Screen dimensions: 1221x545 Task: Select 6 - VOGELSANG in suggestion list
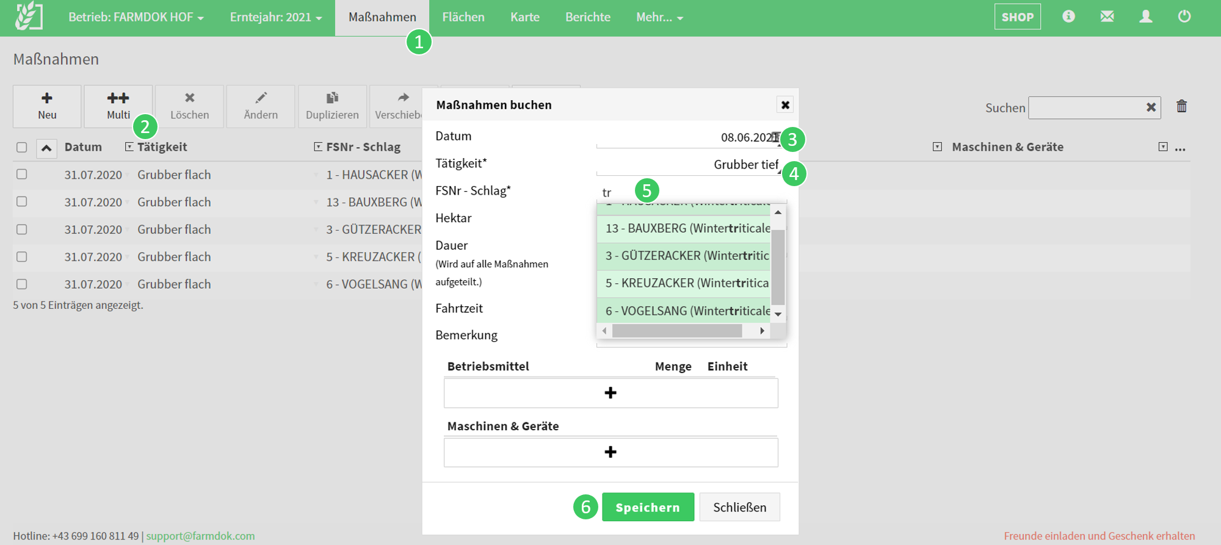click(684, 311)
